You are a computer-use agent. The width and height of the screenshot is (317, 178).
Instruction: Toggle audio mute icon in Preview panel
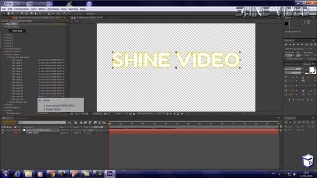[x=307, y=44]
